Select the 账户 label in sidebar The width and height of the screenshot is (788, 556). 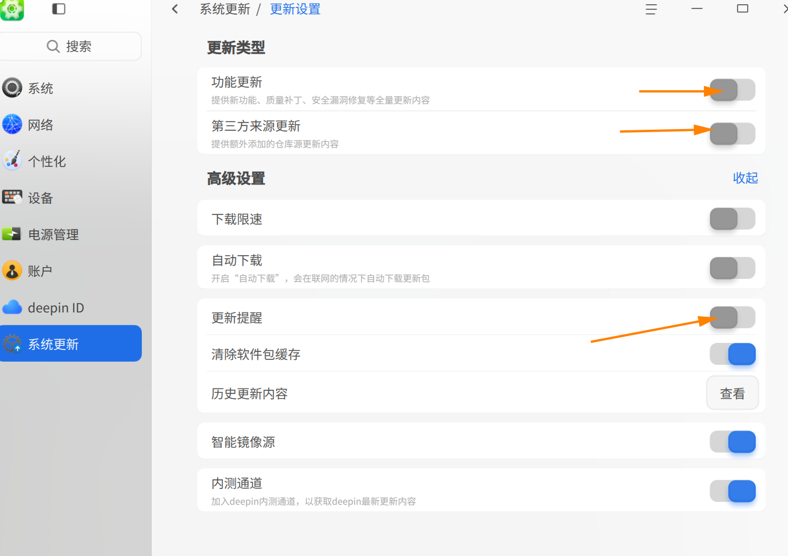[40, 271]
